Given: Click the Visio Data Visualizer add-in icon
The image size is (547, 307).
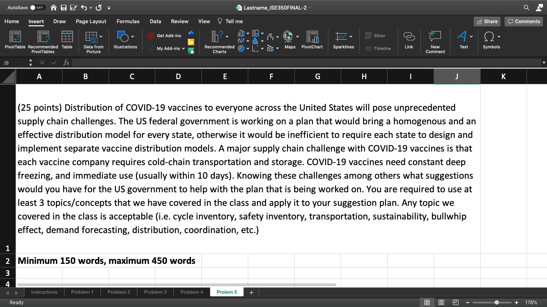Looking at the screenshot, I should pos(191,33).
